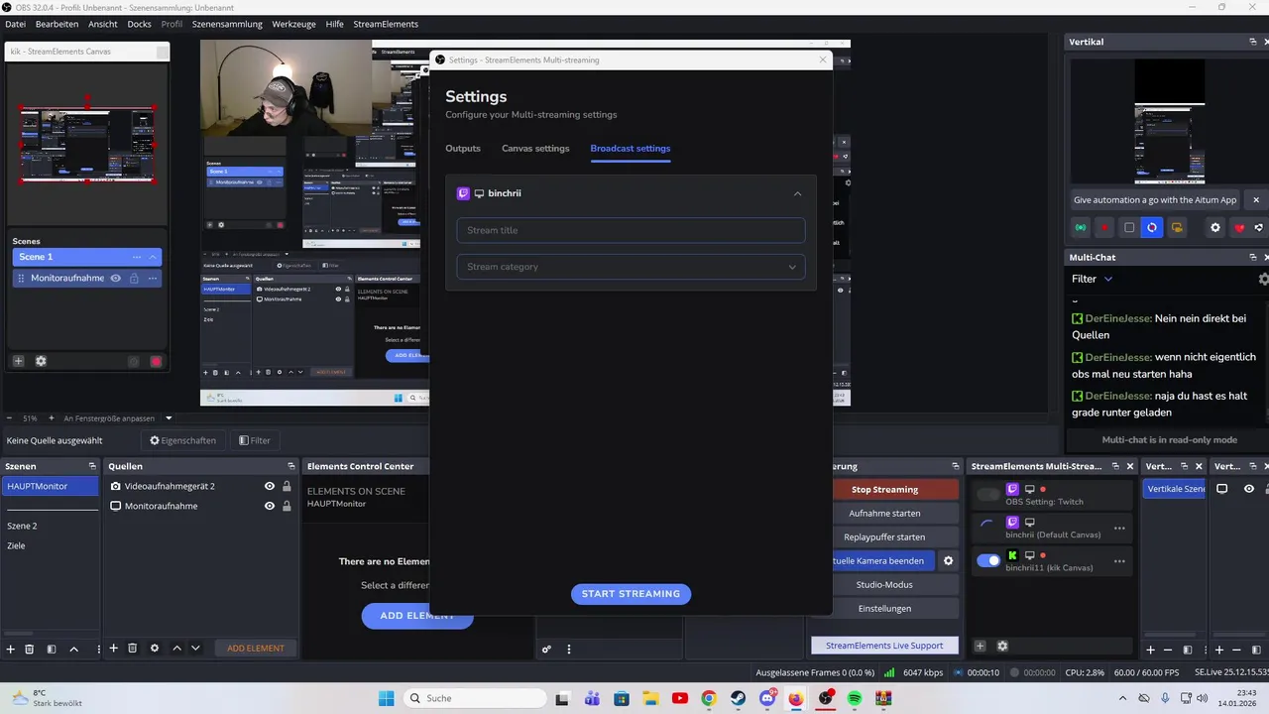Add multi-streaming output with plus icon
The width and height of the screenshot is (1269, 714).
[x=980, y=646]
